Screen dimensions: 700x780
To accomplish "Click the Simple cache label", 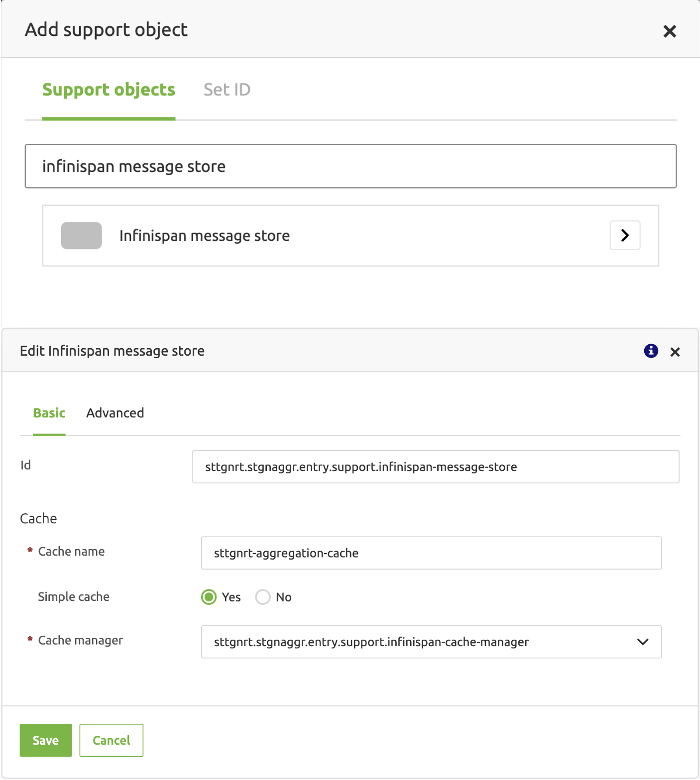I will pyautogui.click(x=74, y=596).
